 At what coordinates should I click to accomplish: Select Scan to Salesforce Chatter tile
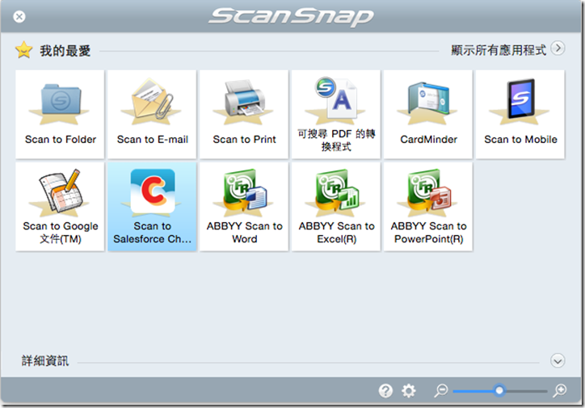tap(152, 206)
